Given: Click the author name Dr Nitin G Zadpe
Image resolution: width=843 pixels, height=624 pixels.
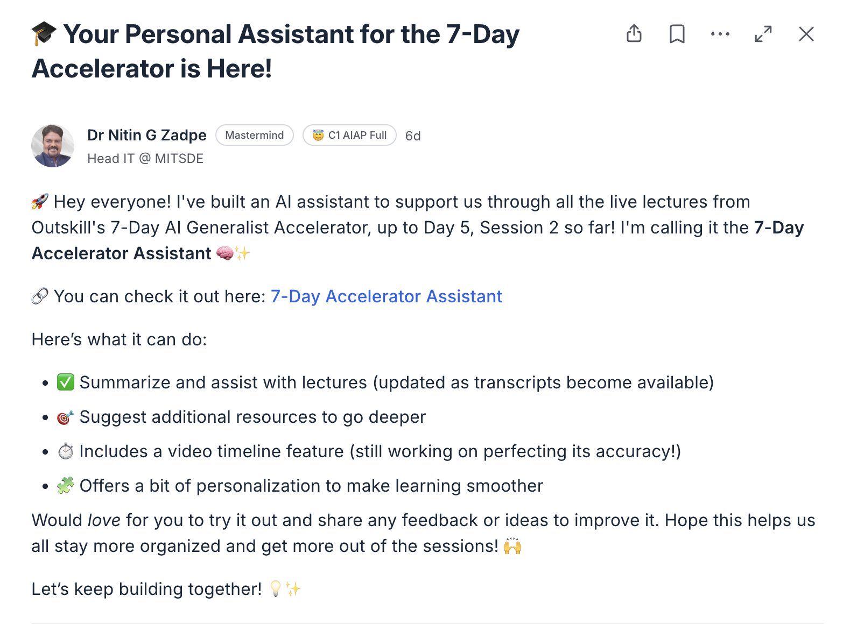Looking at the screenshot, I should 147,135.
